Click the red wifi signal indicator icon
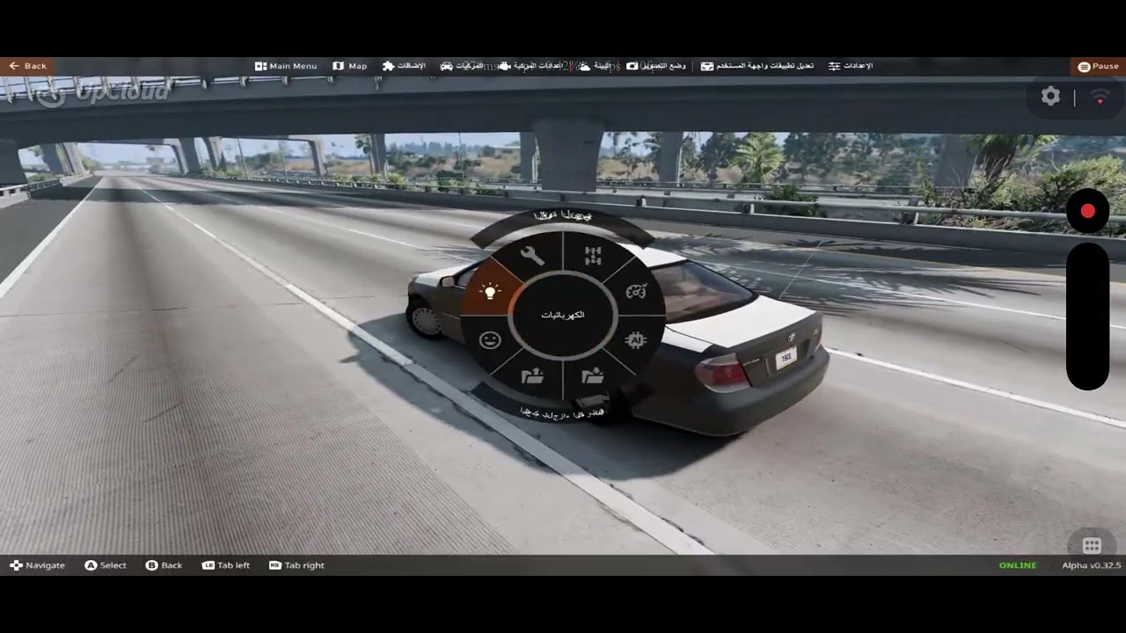1126x633 pixels. tap(1100, 98)
